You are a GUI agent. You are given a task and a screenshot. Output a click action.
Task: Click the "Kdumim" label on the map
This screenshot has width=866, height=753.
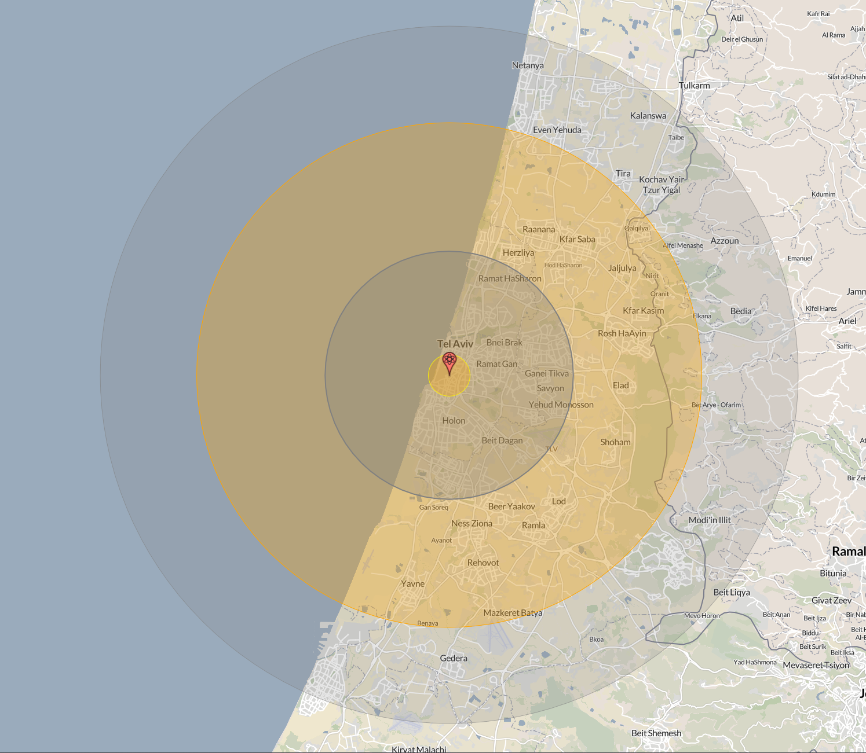pos(824,194)
